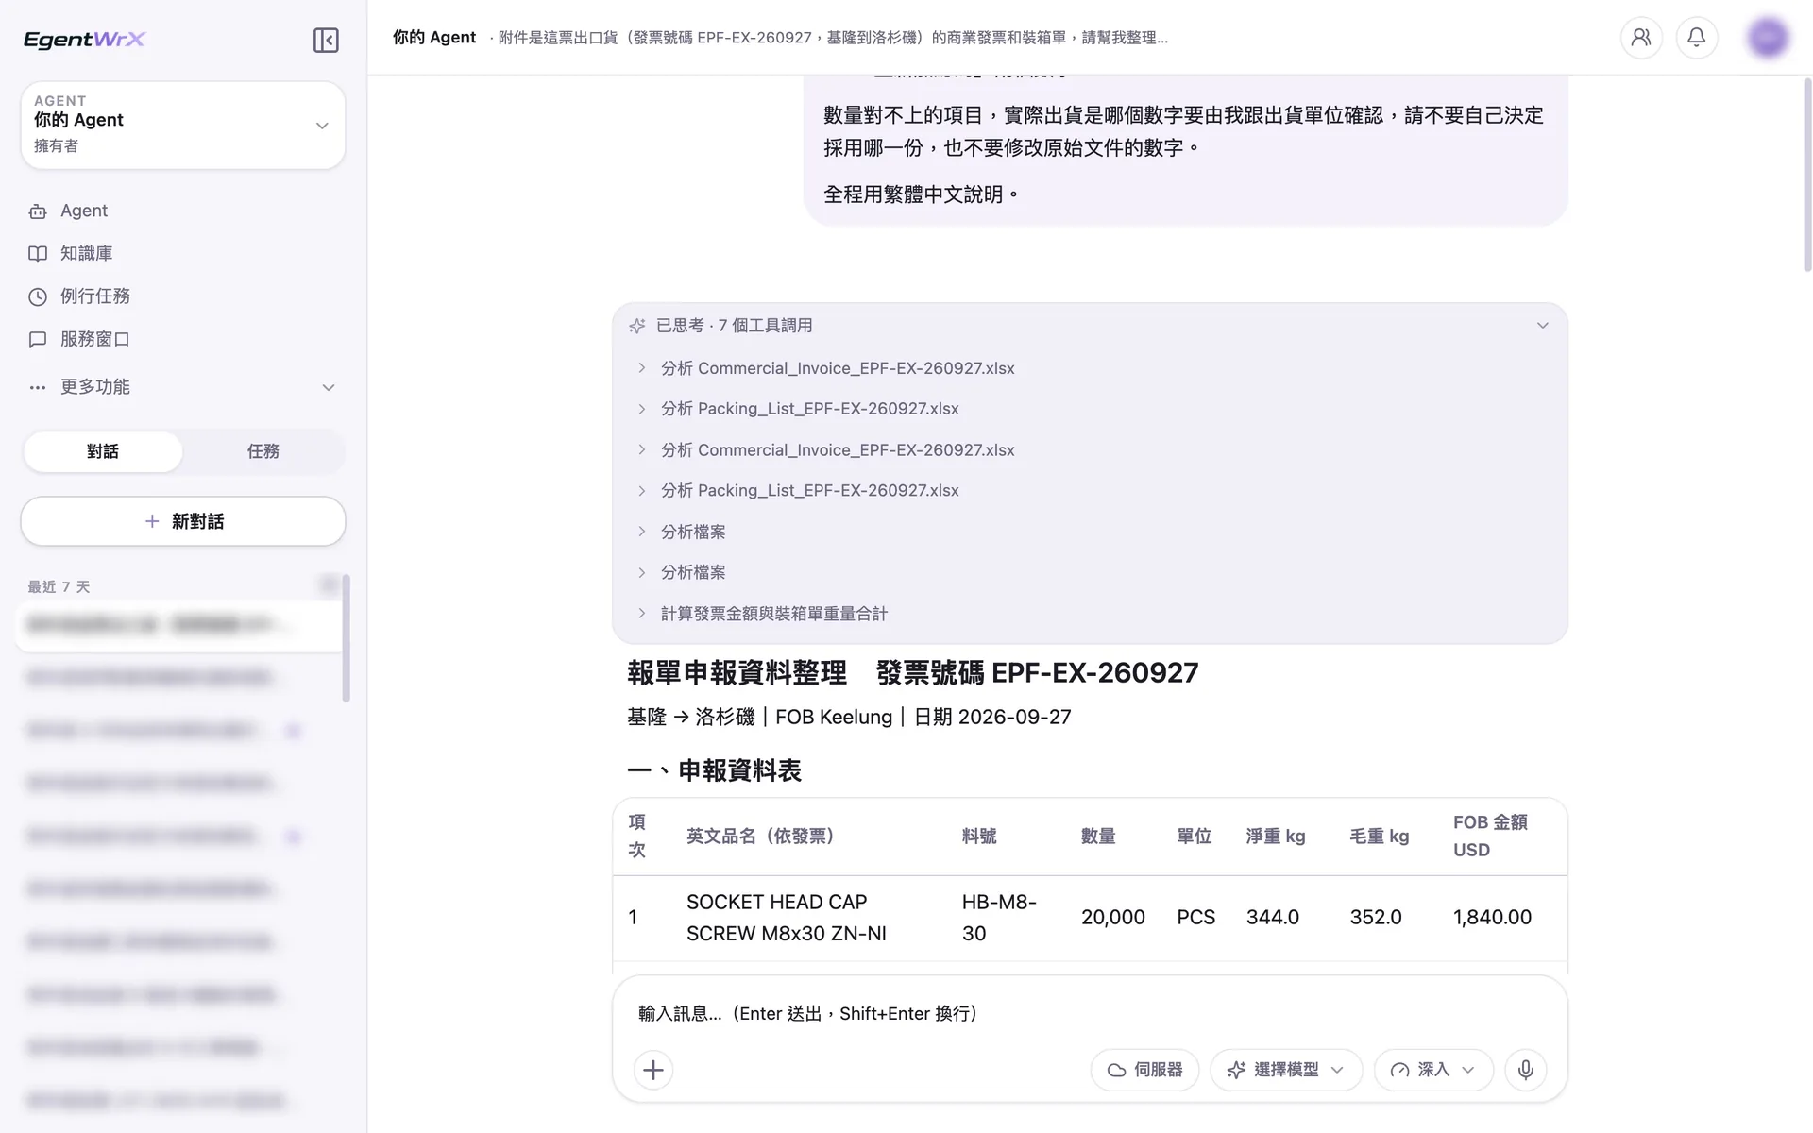Click SOCKET HEAD CAP SCREW product name

(787, 918)
